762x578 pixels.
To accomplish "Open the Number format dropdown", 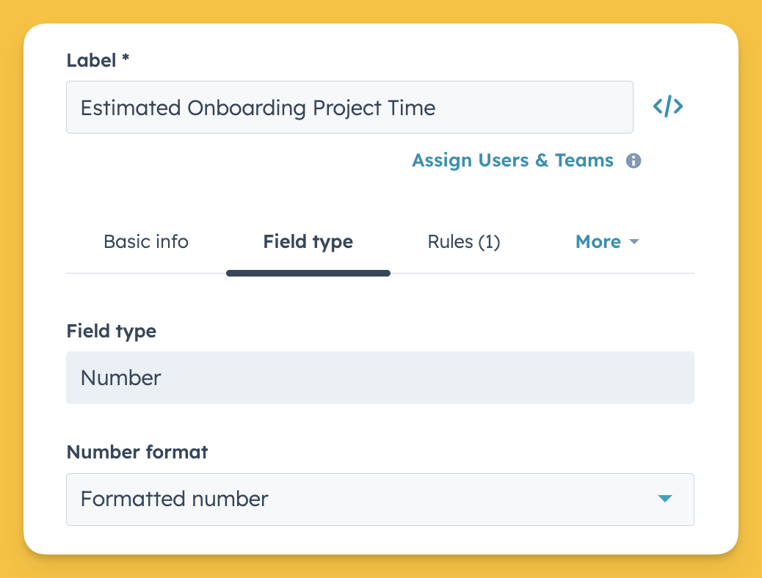I will (x=380, y=500).
